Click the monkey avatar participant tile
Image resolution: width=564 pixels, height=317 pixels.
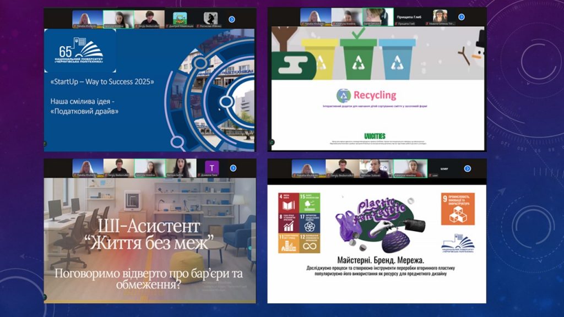click(x=440, y=17)
